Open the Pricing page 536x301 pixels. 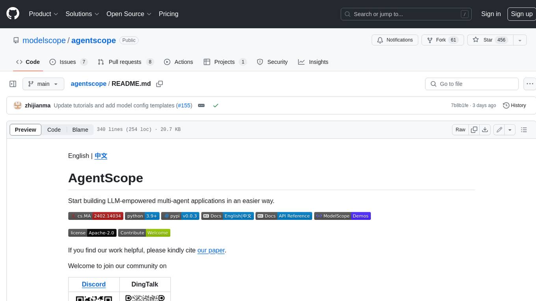[x=168, y=14]
